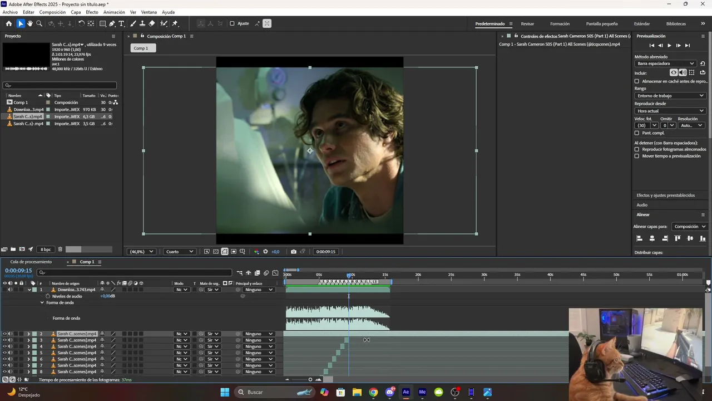Expand layer 2 properties in the timeline

tap(28, 334)
